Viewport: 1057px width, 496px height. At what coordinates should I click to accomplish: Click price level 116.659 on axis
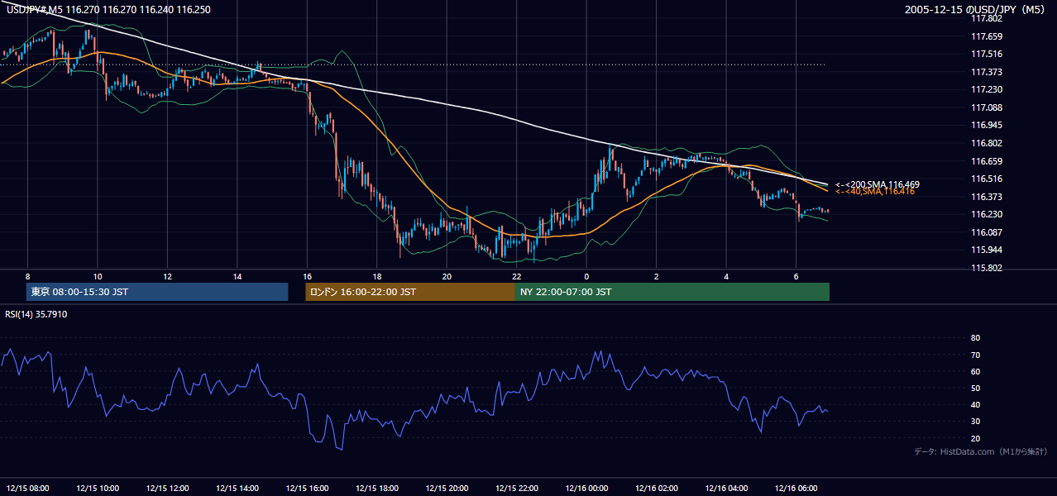tap(986, 161)
